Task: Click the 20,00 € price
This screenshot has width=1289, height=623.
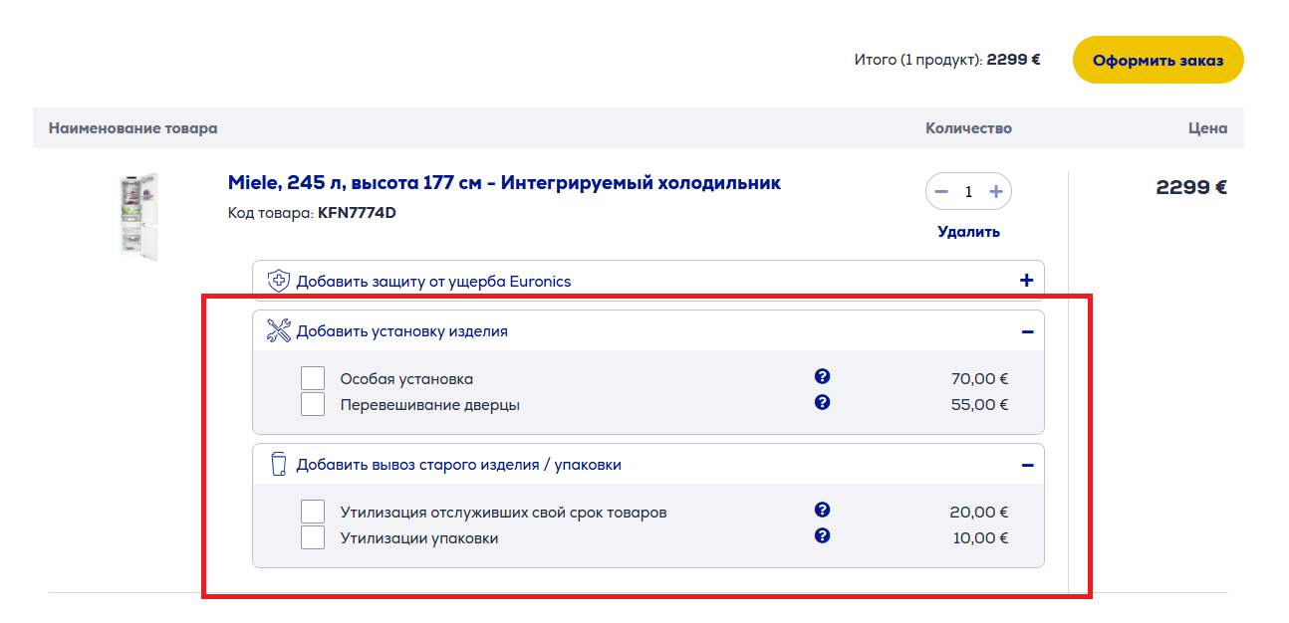Action: [979, 513]
